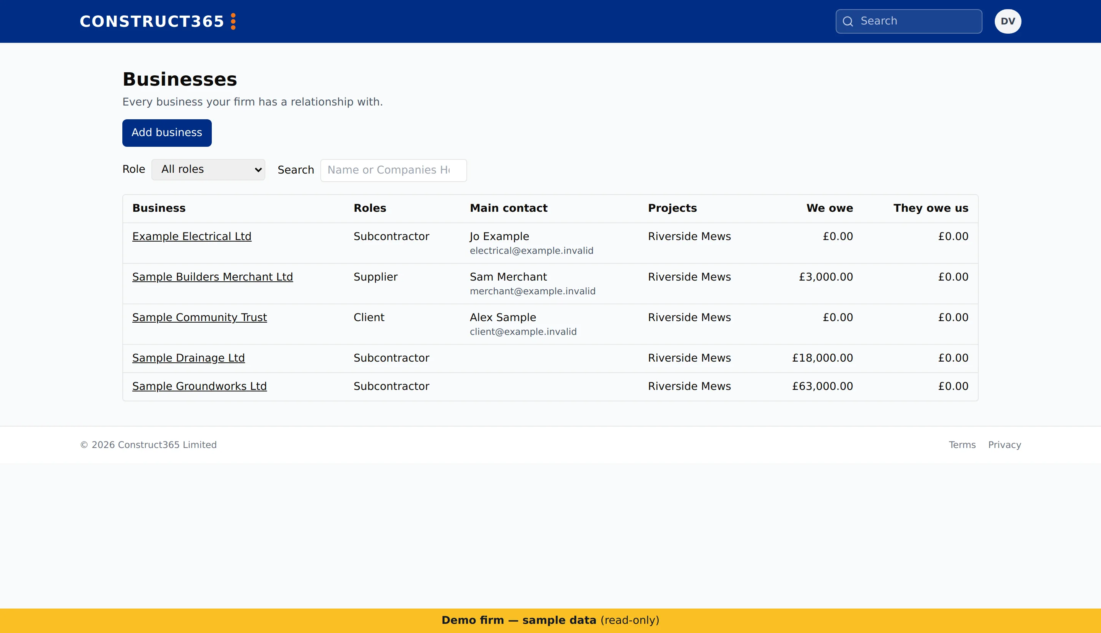The width and height of the screenshot is (1101, 633).
Task: Click Riverside Mews in Sample Groundworks row
Action: pyautogui.click(x=689, y=386)
